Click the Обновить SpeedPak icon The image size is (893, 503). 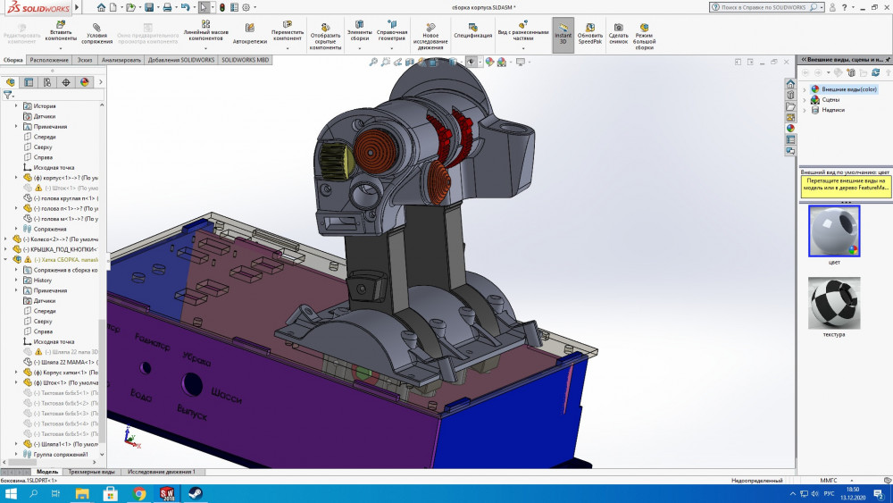point(589,28)
